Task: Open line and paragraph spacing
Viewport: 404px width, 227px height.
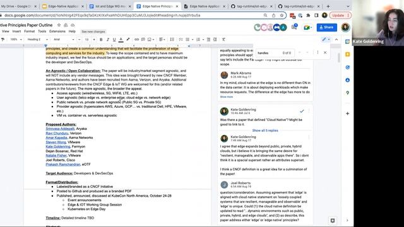Action: tap(172, 39)
